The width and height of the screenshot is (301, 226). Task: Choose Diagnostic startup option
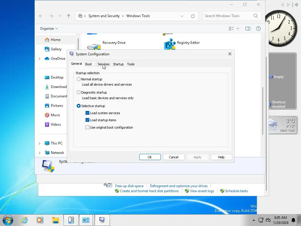point(78,92)
